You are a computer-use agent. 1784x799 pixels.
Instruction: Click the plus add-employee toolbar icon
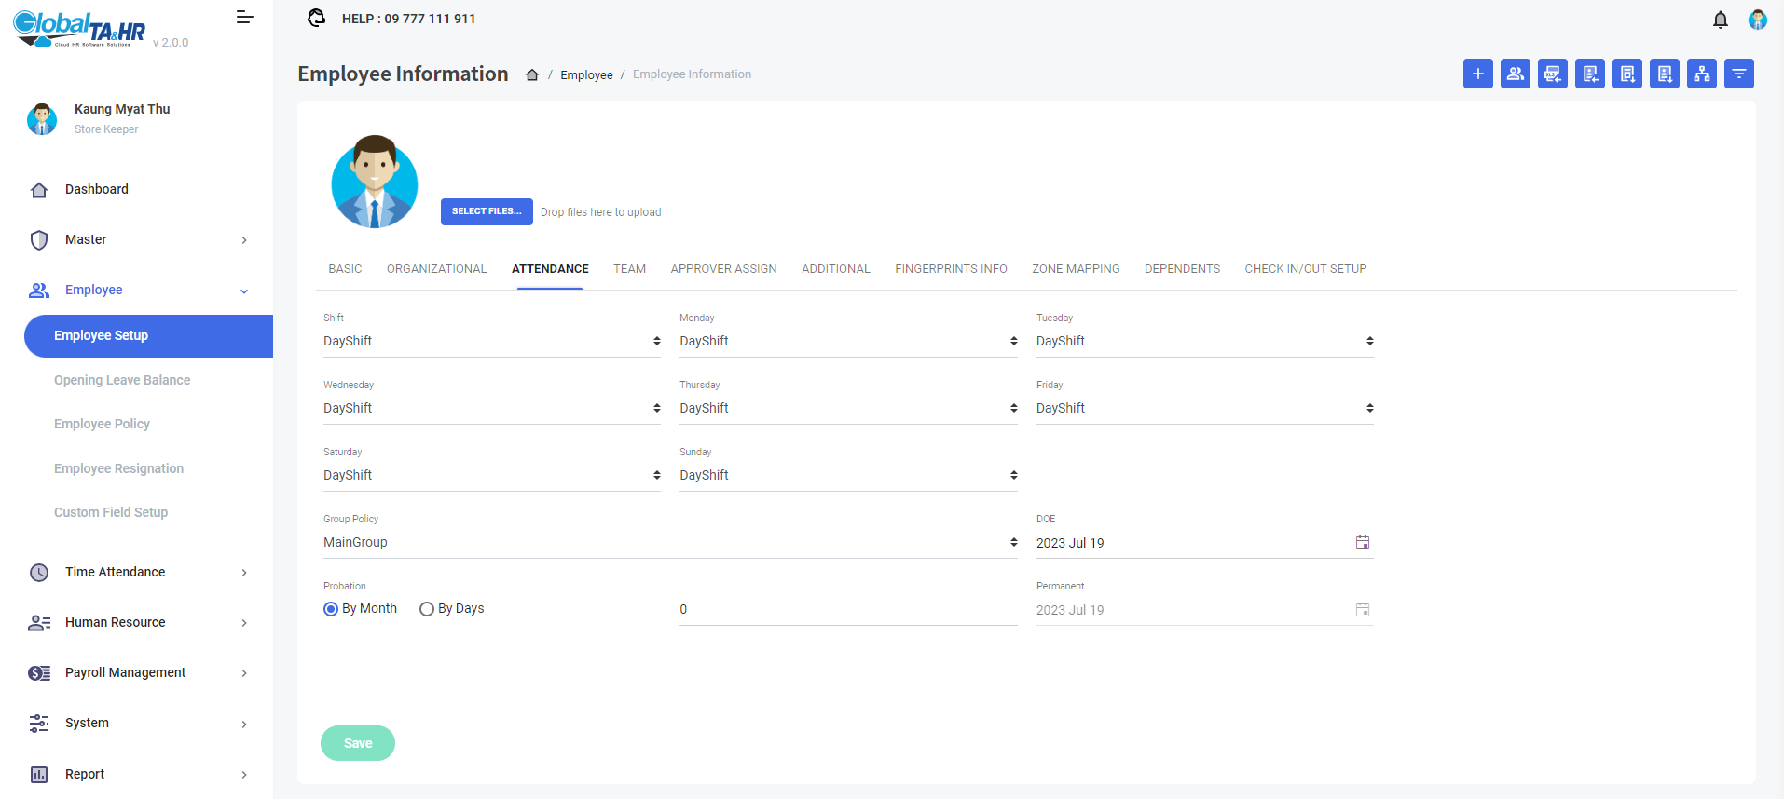tap(1477, 74)
